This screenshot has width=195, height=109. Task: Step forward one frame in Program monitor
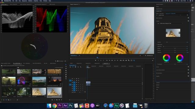[115, 61]
